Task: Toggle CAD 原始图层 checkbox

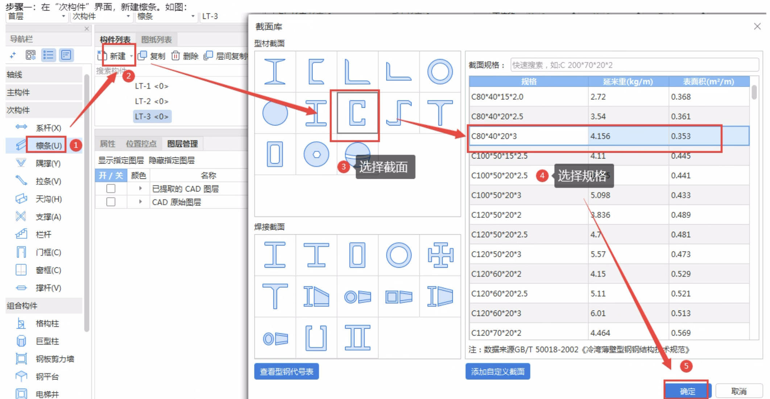Action: (x=111, y=202)
